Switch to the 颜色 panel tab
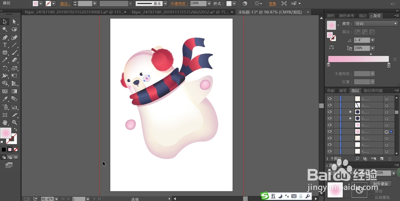Image resolution: width=400 pixels, height=201 pixels. [x=331, y=16]
